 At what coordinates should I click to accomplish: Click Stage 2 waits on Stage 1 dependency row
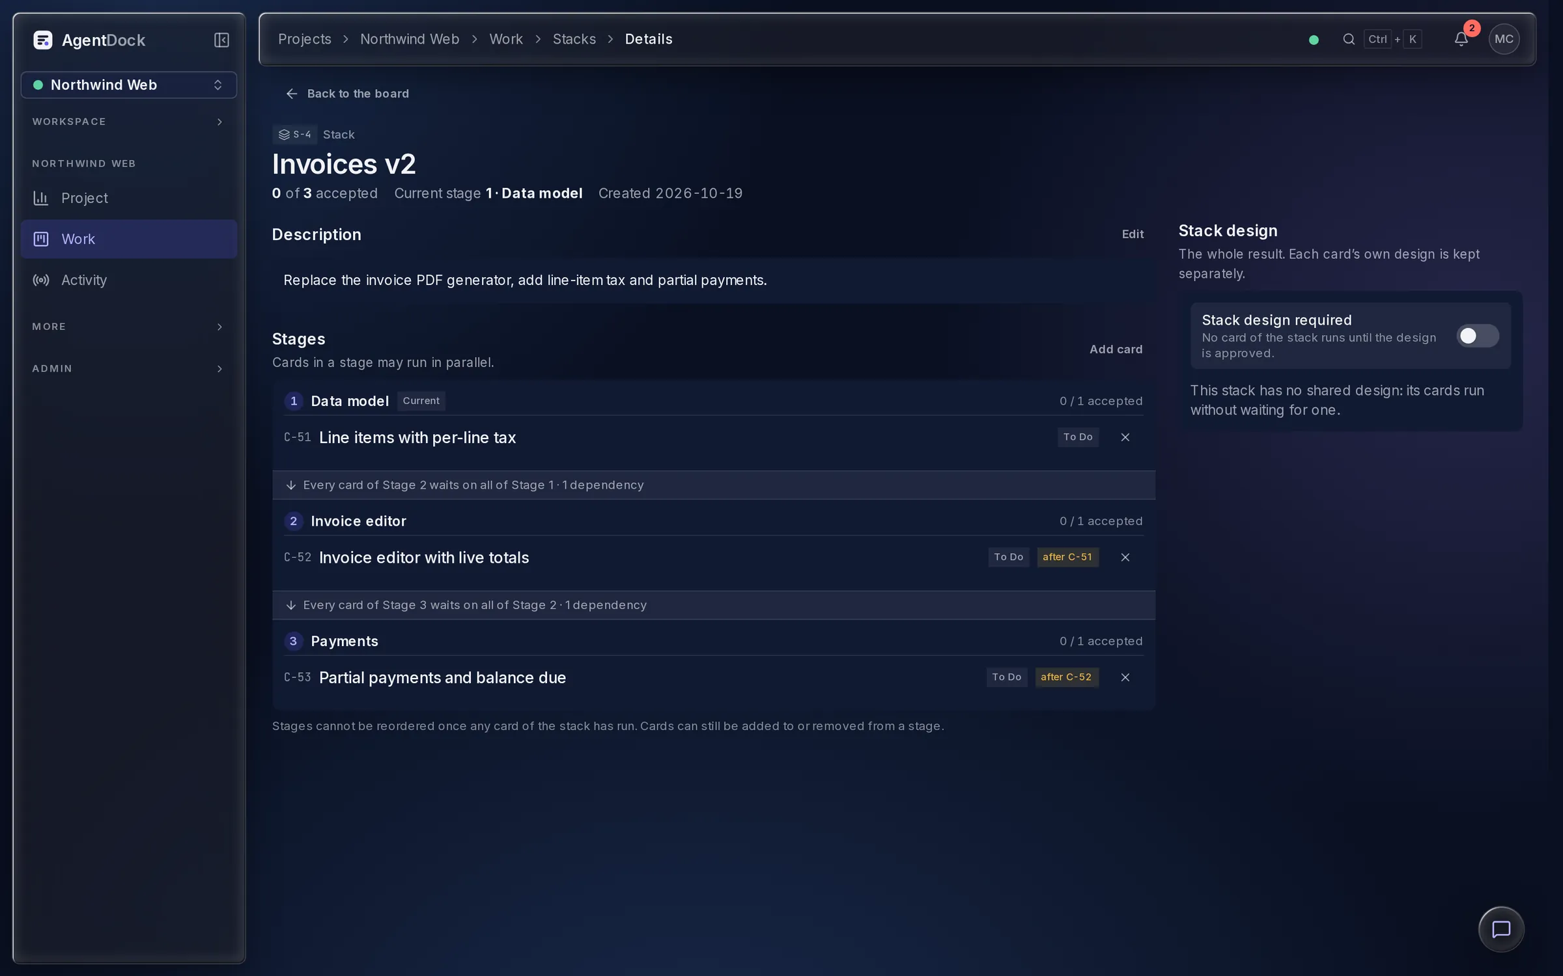click(714, 485)
